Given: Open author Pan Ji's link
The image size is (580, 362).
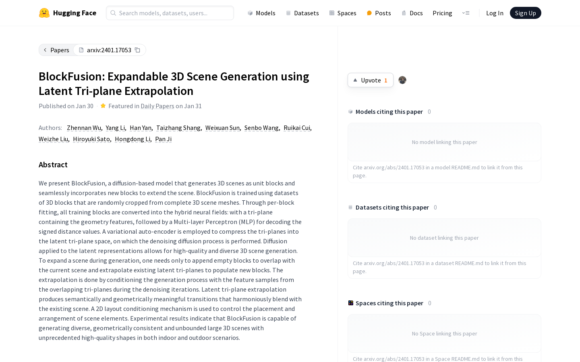Looking at the screenshot, I should [x=163, y=139].
